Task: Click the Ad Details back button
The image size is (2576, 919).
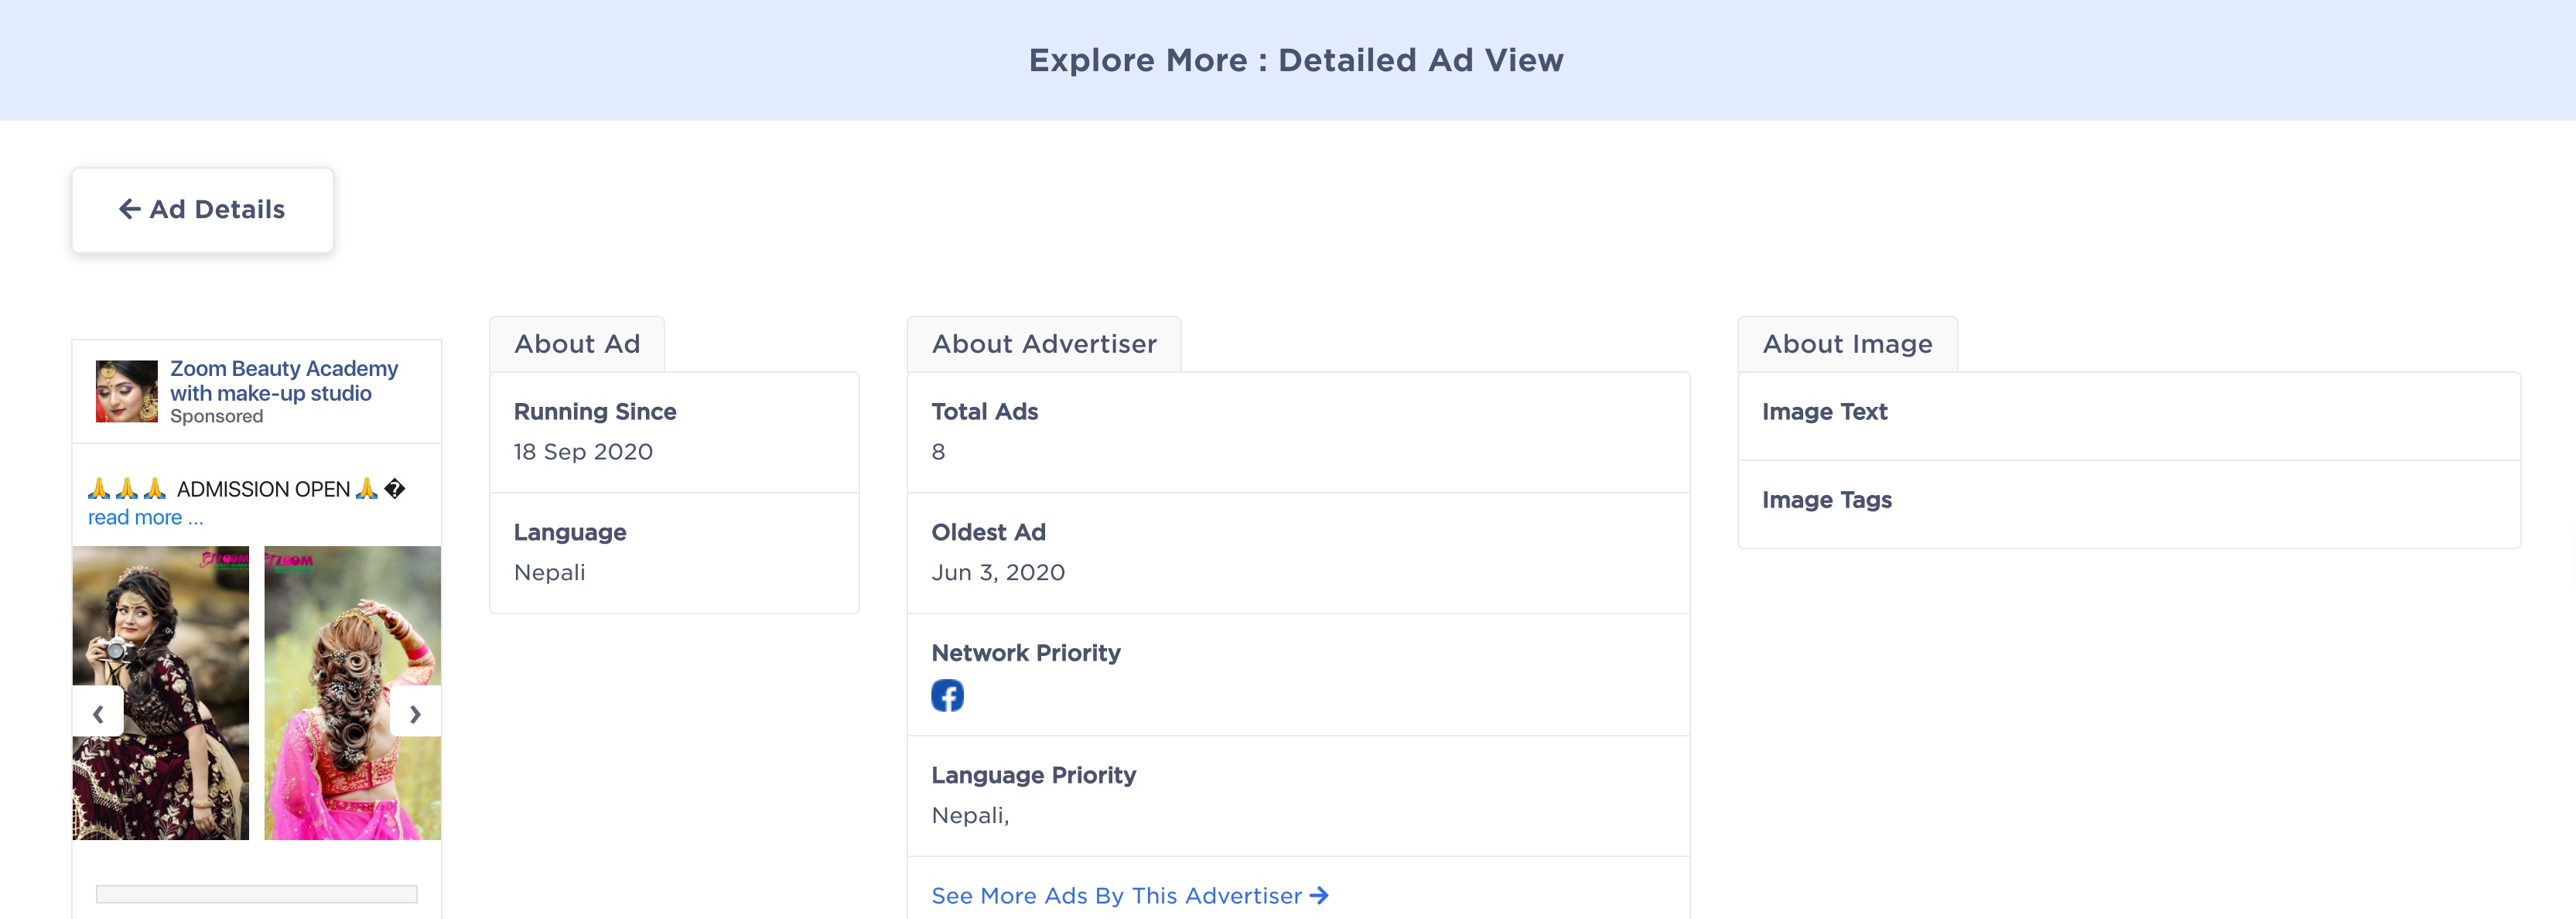Action: 202,210
